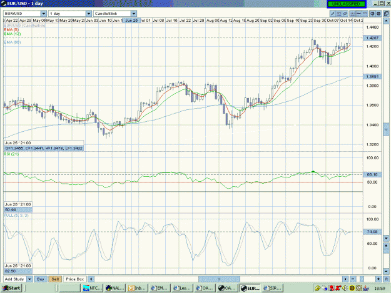
Task: Click the horizontal scrollbar left arrow
Action: click(x=91, y=279)
